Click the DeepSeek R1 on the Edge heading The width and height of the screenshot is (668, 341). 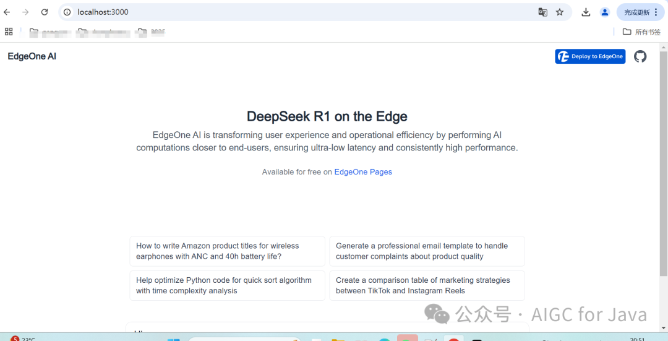click(327, 116)
